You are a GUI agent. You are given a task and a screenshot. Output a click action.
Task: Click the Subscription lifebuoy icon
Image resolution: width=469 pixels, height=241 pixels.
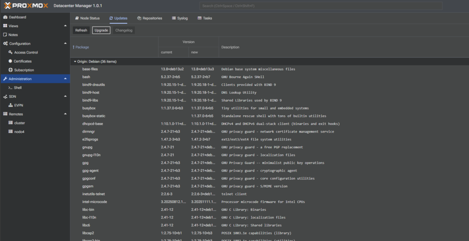[11, 70]
